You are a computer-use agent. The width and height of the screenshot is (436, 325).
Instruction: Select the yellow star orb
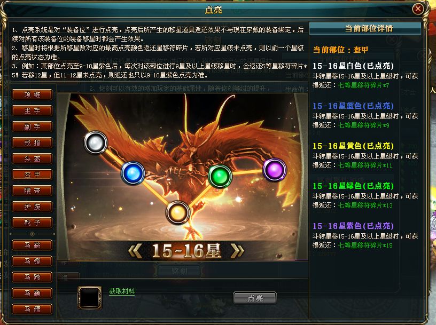[x=178, y=213]
